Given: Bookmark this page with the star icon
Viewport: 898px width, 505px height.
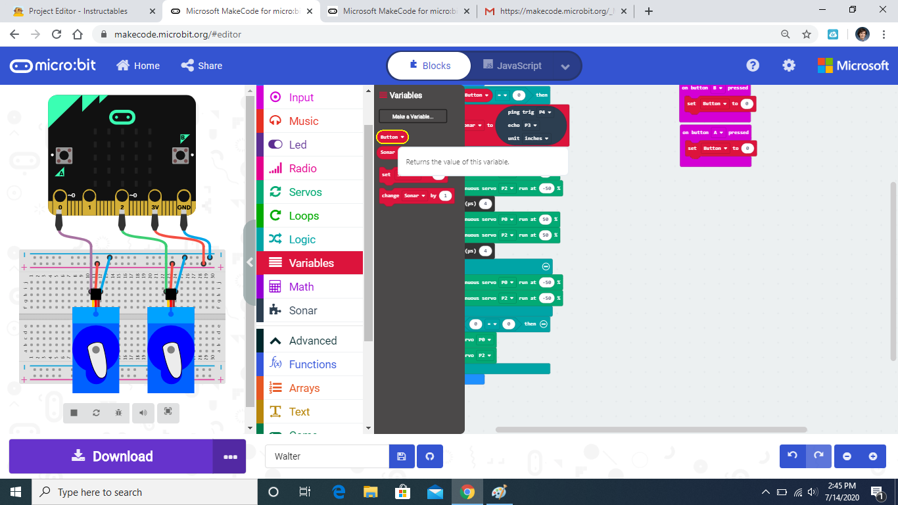Looking at the screenshot, I should pyautogui.click(x=807, y=34).
